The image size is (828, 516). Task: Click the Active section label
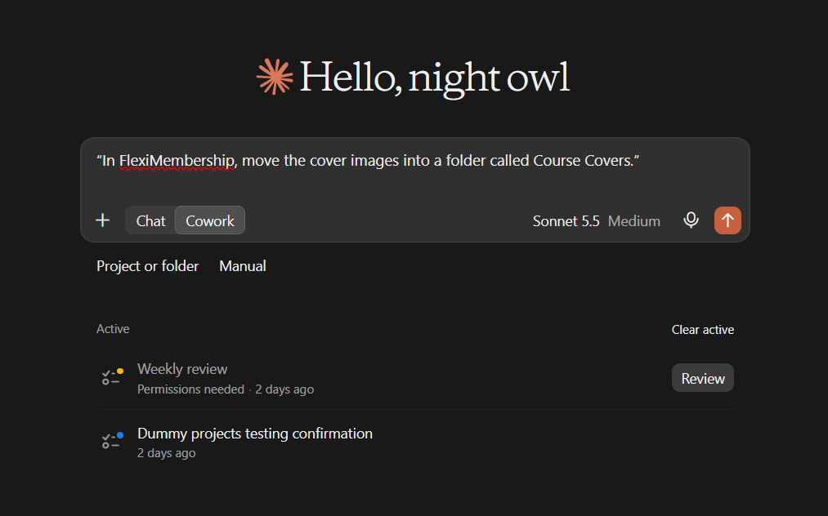click(113, 329)
